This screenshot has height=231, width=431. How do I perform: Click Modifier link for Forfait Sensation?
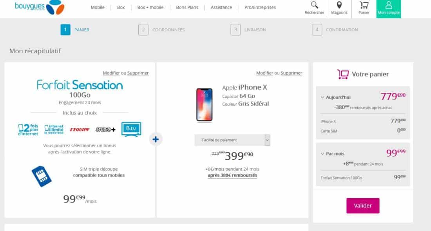pos(111,73)
